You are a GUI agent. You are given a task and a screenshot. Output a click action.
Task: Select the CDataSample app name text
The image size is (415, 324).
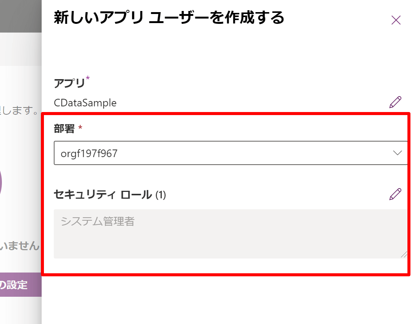[x=85, y=103]
